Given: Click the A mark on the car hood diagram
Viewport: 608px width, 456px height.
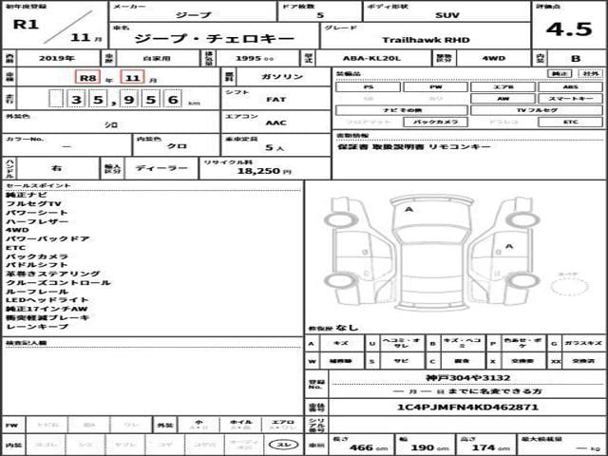Looking at the screenshot, I should click(408, 207).
